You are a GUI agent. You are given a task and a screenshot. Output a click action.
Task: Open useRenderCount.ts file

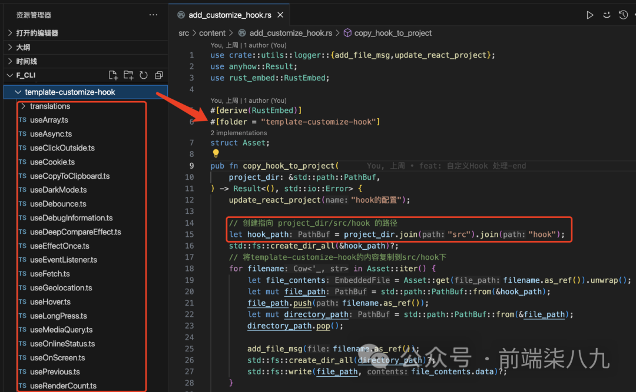click(63, 386)
